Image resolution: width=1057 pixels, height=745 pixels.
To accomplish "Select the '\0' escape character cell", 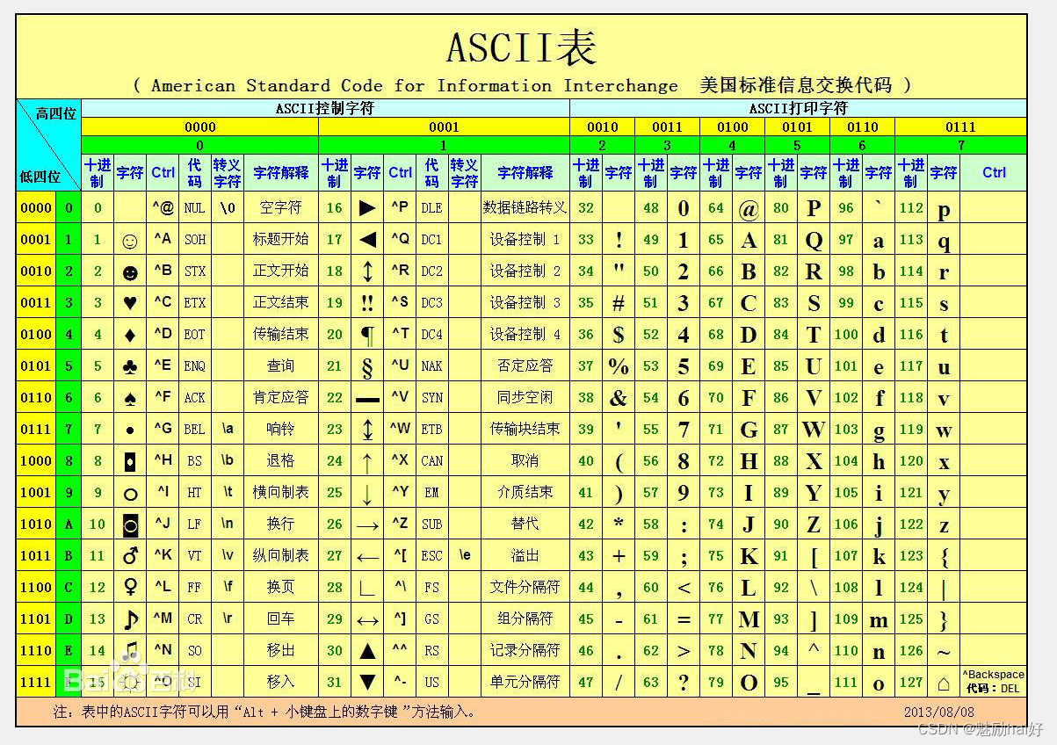I will pyautogui.click(x=227, y=208).
